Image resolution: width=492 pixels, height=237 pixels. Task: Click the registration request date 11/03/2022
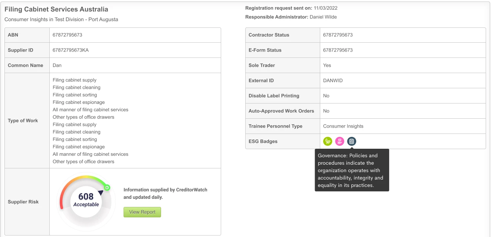point(325,8)
